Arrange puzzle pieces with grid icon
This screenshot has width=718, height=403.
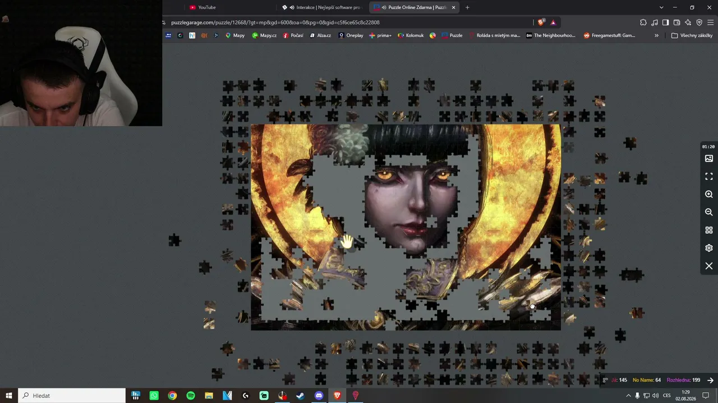[709, 230]
